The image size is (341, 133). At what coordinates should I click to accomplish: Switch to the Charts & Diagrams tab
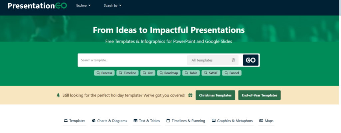(109, 121)
